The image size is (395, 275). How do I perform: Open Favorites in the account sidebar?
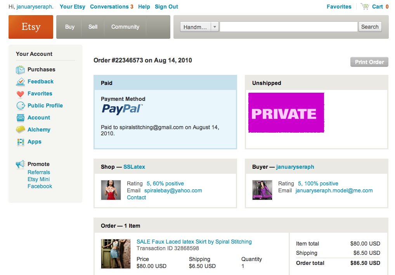tap(40, 94)
